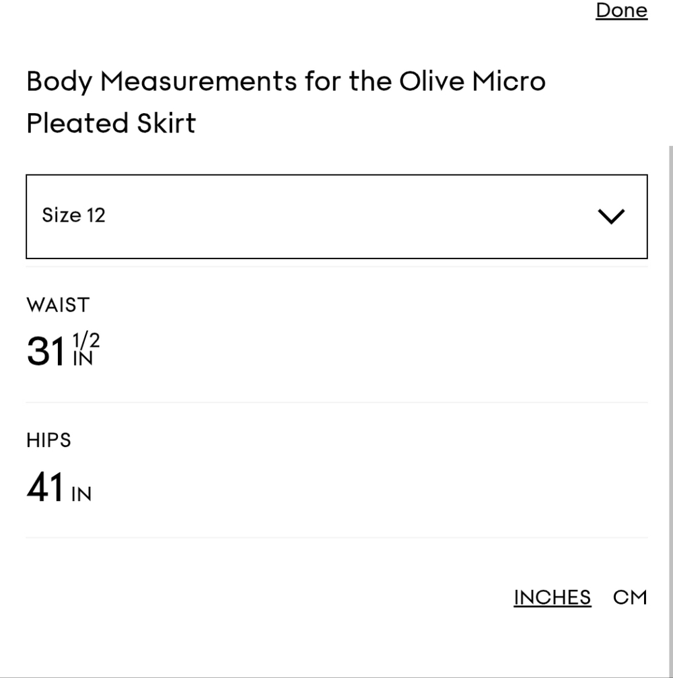Click the Pleated Skirt heading text
The width and height of the screenshot is (673, 678).
coord(111,123)
